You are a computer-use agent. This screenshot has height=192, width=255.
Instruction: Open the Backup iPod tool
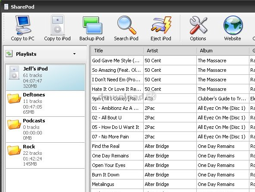[x=92, y=25]
